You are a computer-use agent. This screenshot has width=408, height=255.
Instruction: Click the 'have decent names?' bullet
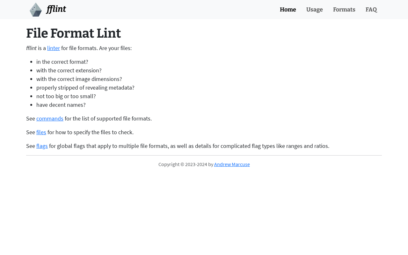(61, 105)
